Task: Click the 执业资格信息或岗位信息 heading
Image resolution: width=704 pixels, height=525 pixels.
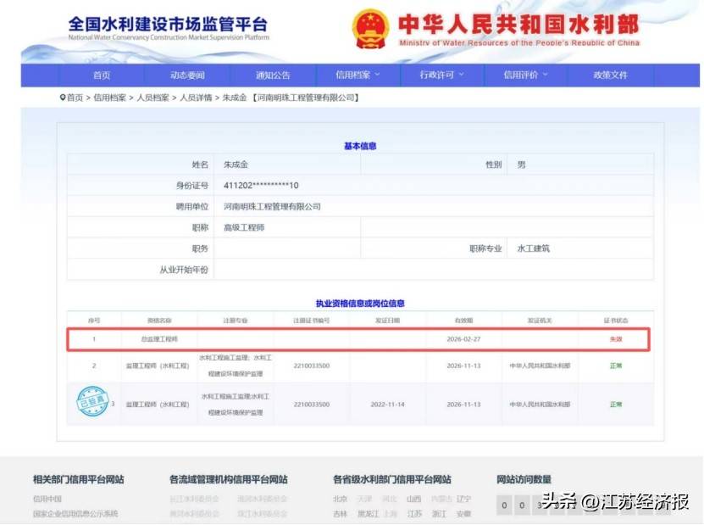Action: click(x=360, y=304)
